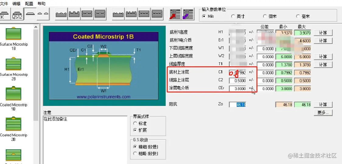The height and width of the screenshot is (164, 342).
Task: Click the Zo impedance field showing 46.18
Action: click(238, 105)
